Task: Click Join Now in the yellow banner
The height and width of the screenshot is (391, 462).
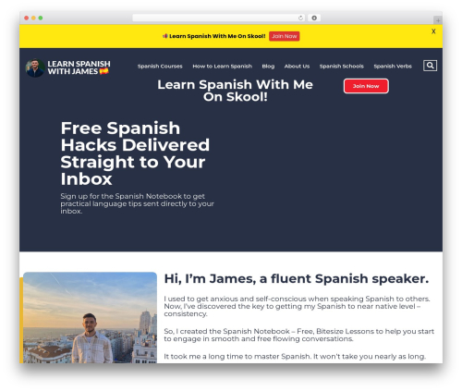Action: tap(284, 36)
